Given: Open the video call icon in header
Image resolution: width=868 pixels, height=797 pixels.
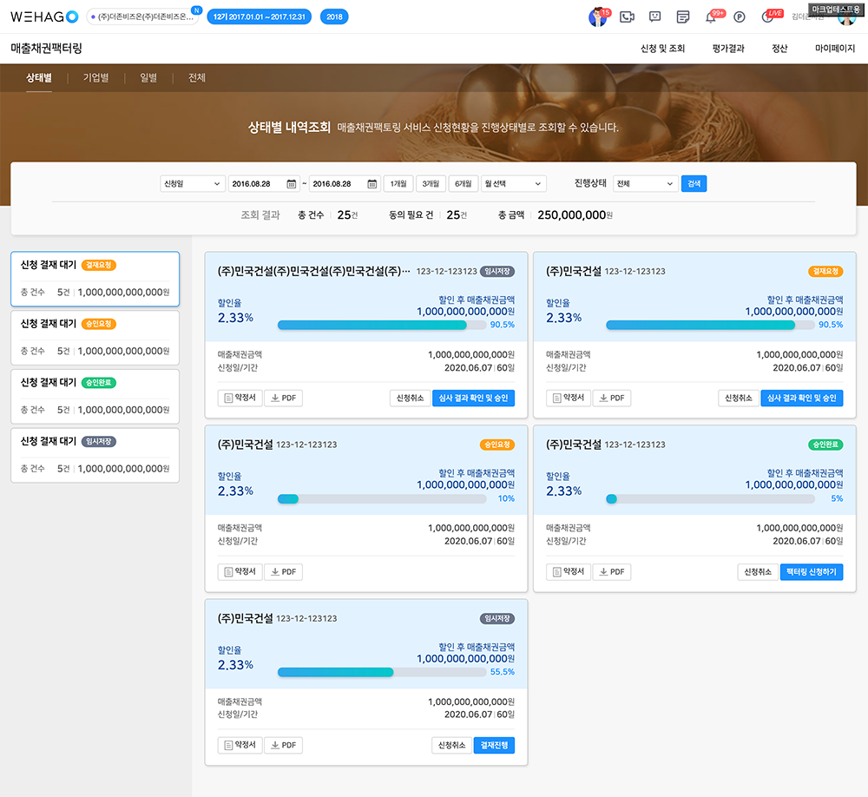Looking at the screenshot, I should [627, 16].
